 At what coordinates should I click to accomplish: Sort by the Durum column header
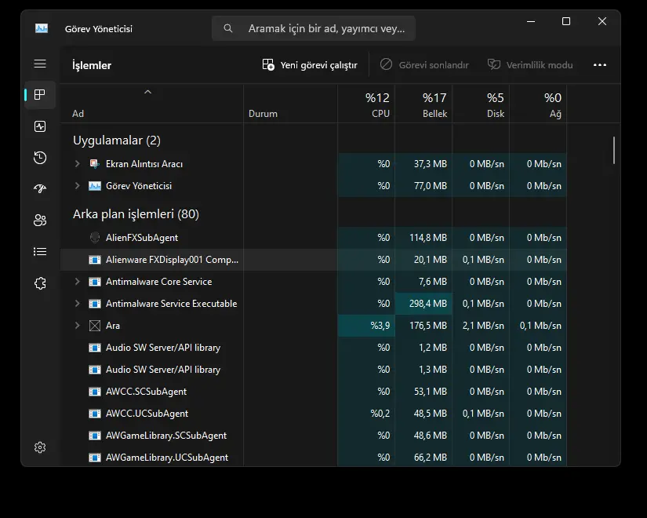[290, 104]
